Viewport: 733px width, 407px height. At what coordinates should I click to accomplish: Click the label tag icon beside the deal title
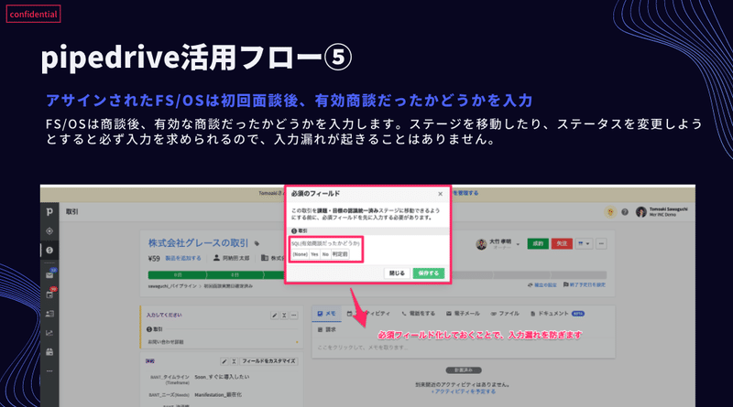click(x=257, y=243)
